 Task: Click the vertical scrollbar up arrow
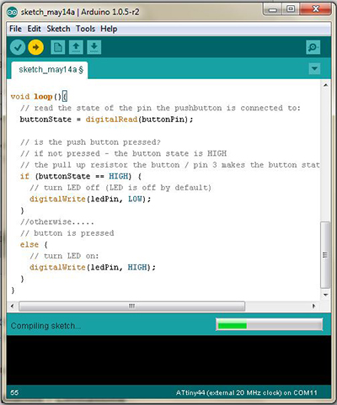point(325,85)
